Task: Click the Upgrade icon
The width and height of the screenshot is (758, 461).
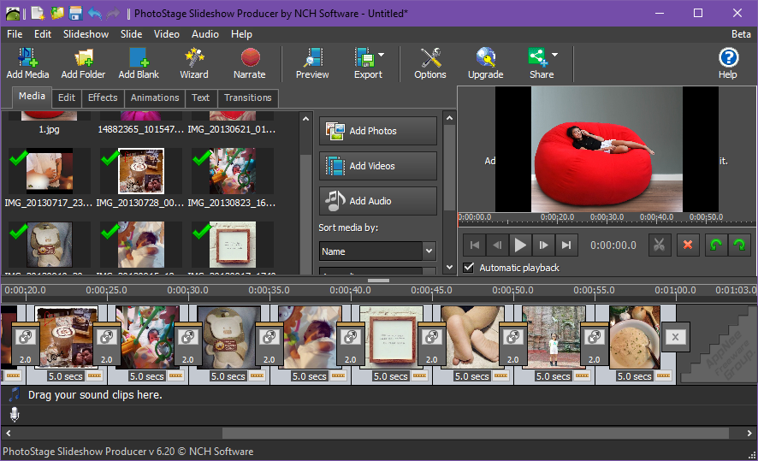Action: coord(485,62)
